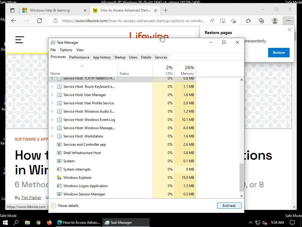Open Task Manager View menu

click(80, 50)
